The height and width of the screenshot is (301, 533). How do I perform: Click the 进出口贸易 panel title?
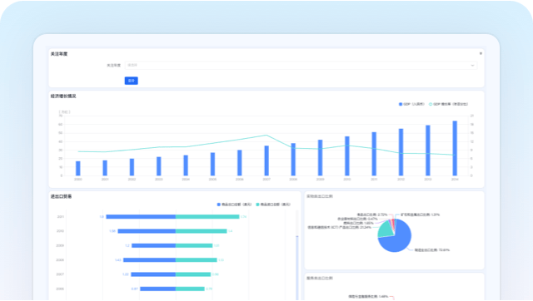point(61,196)
